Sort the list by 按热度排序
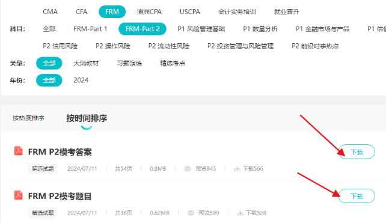Viewport: 386px width, 223px height. [28, 118]
